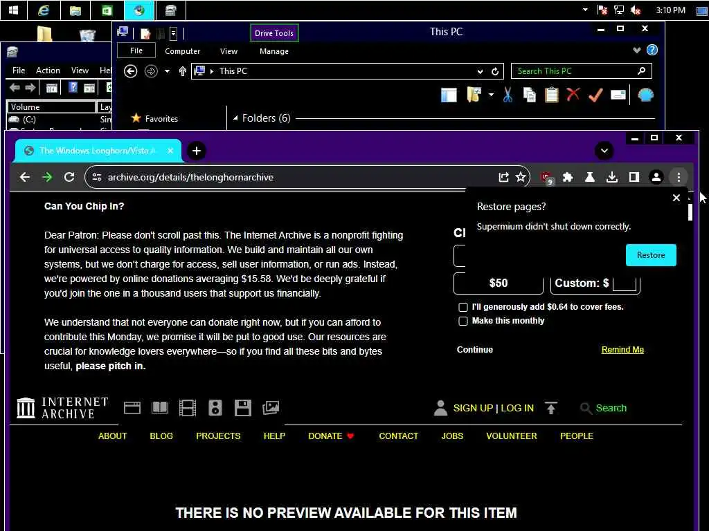Switch to Supermium browser taskbar button
Screen dimensions: 709x531
coord(138,10)
